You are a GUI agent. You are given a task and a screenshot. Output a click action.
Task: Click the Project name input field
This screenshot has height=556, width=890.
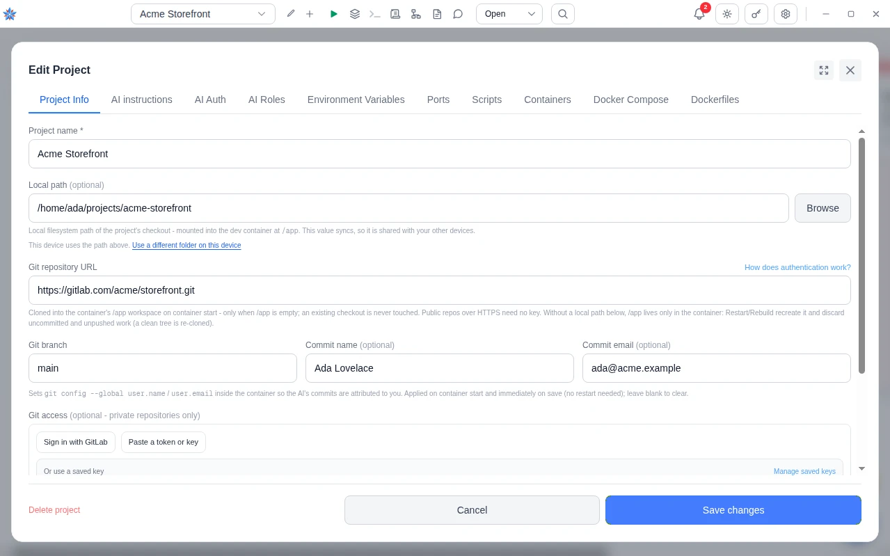(440, 154)
